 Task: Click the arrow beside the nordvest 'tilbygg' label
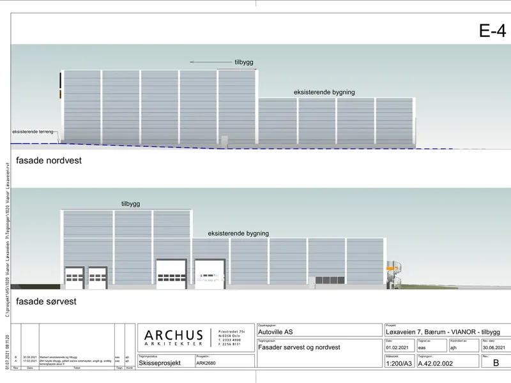click(x=211, y=62)
